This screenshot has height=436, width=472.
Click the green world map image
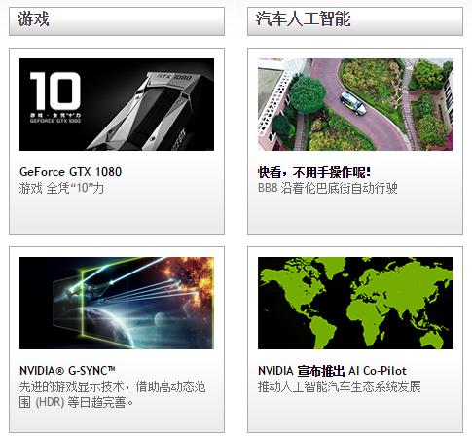point(355,303)
